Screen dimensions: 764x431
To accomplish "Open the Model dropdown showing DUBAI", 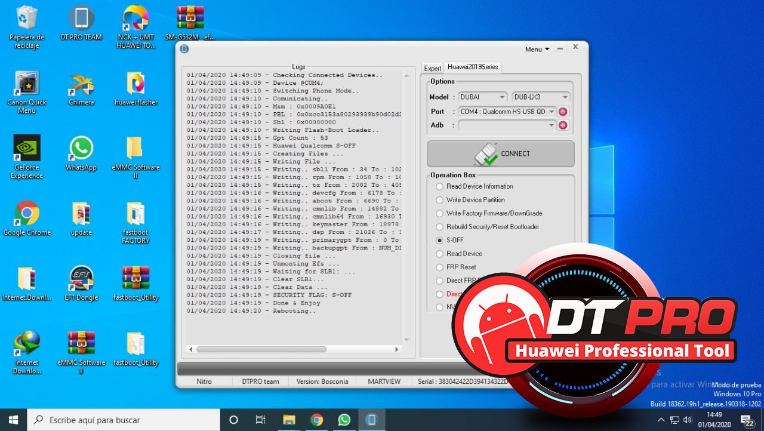I will point(483,97).
